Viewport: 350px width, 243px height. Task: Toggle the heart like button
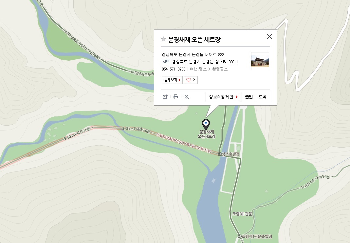191,80
